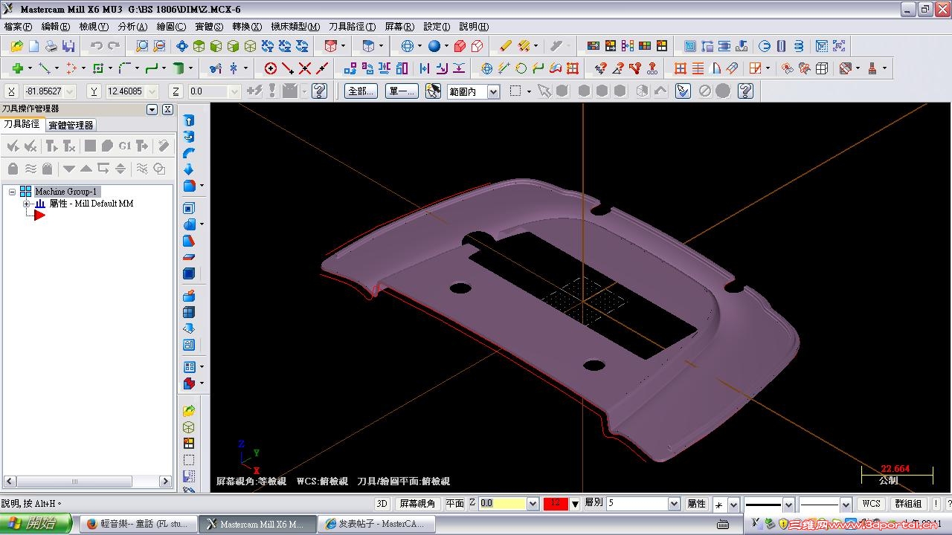The height and width of the screenshot is (535, 952).
Task: Open a file with the folder icon
Action: (16, 46)
